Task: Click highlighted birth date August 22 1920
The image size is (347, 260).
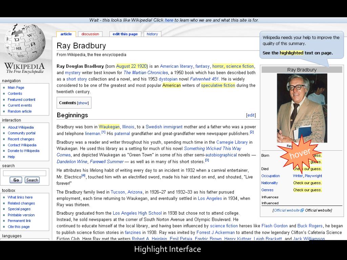Action: coord(131,66)
